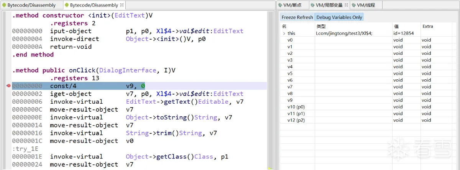
Task: Click the ':try_1E' label
Action: [x=25, y=149]
